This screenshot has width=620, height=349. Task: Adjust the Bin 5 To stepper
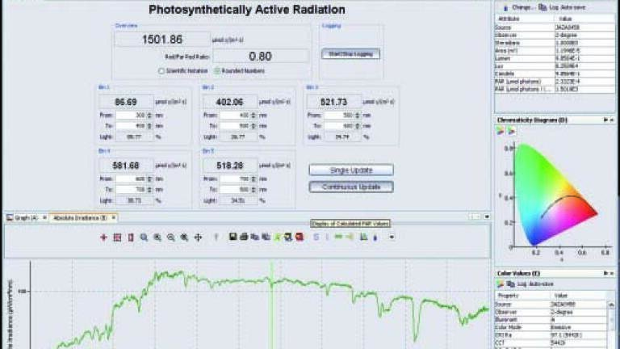(x=253, y=190)
